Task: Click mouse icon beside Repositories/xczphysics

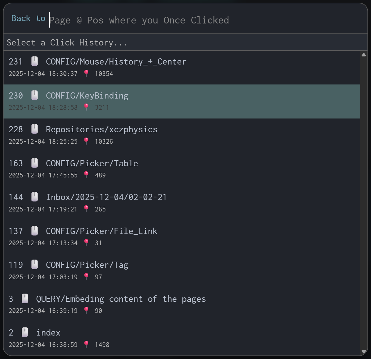Action: click(x=34, y=129)
